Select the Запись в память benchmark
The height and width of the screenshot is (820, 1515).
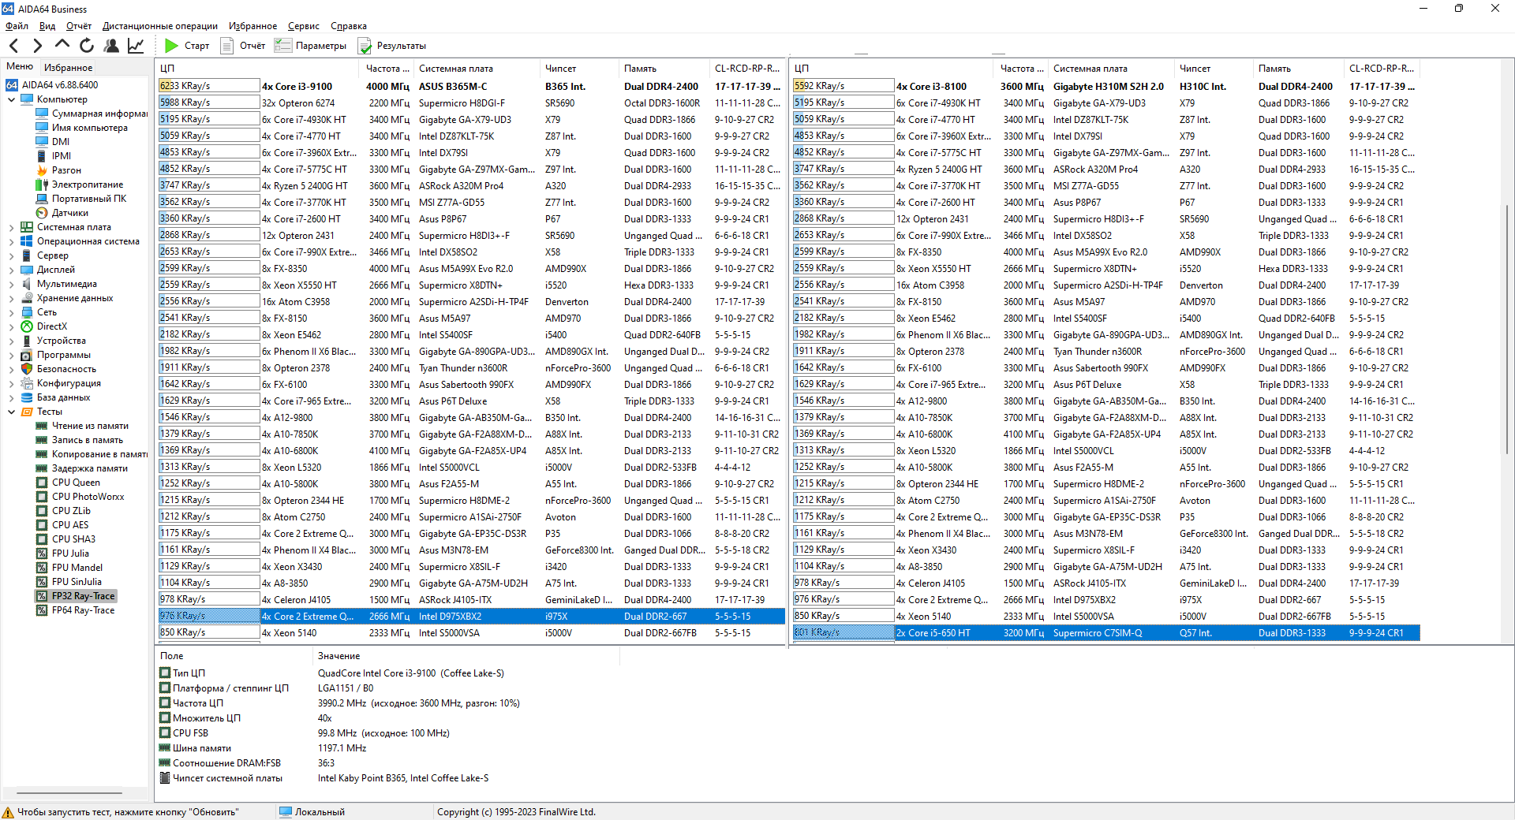(80, 440)
